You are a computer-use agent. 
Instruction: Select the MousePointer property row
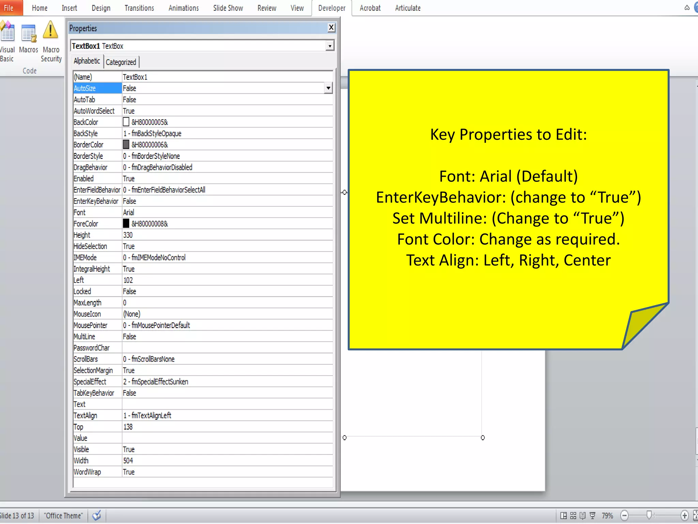pos(203,325)
